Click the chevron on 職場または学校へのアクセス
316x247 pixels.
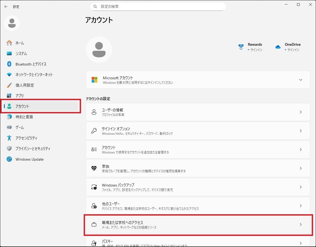pos(300,225)
